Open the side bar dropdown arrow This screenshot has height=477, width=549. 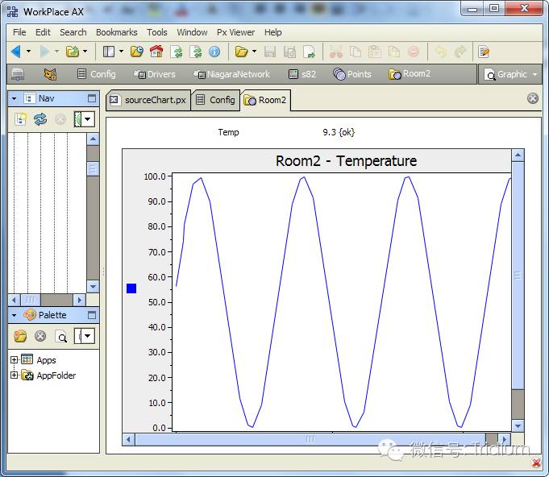[x=121, y=52]
